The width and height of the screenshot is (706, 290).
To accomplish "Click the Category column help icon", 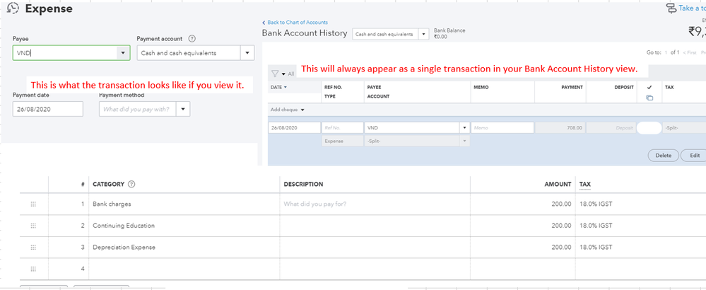I will pyautogui.click(x=131, y=185).
